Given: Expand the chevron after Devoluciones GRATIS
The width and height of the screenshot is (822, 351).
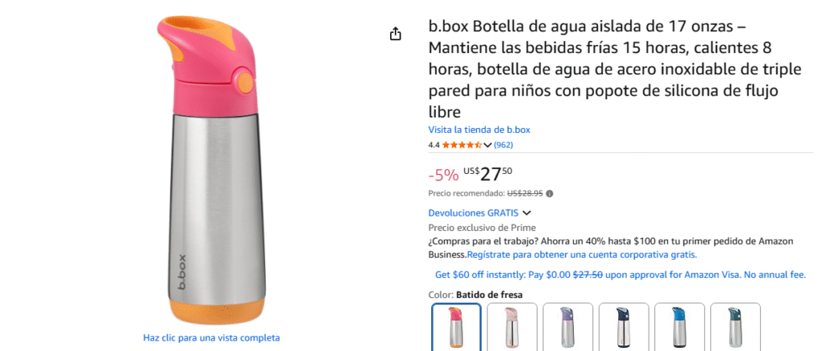Looking at the screenshot, I should pos(527,213).
